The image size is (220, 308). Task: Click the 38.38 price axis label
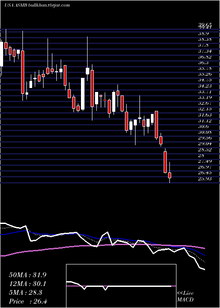click(205, 39)
